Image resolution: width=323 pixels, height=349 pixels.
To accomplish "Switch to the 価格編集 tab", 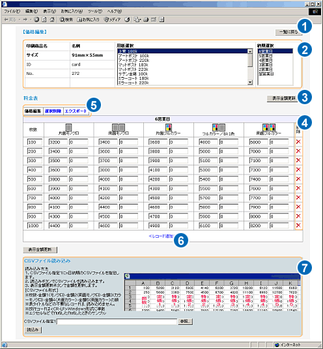I will 33,111.
